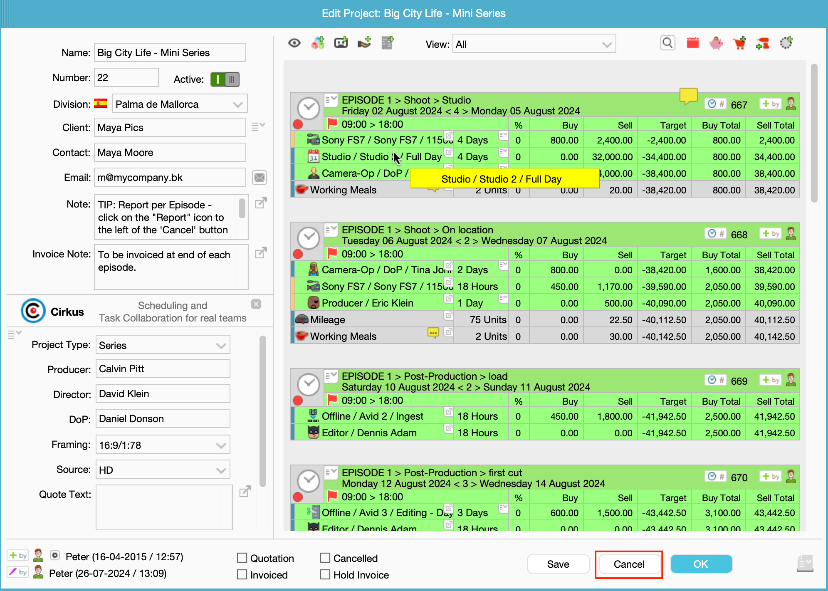Click the pink piggy bank icon

point(716,43)
